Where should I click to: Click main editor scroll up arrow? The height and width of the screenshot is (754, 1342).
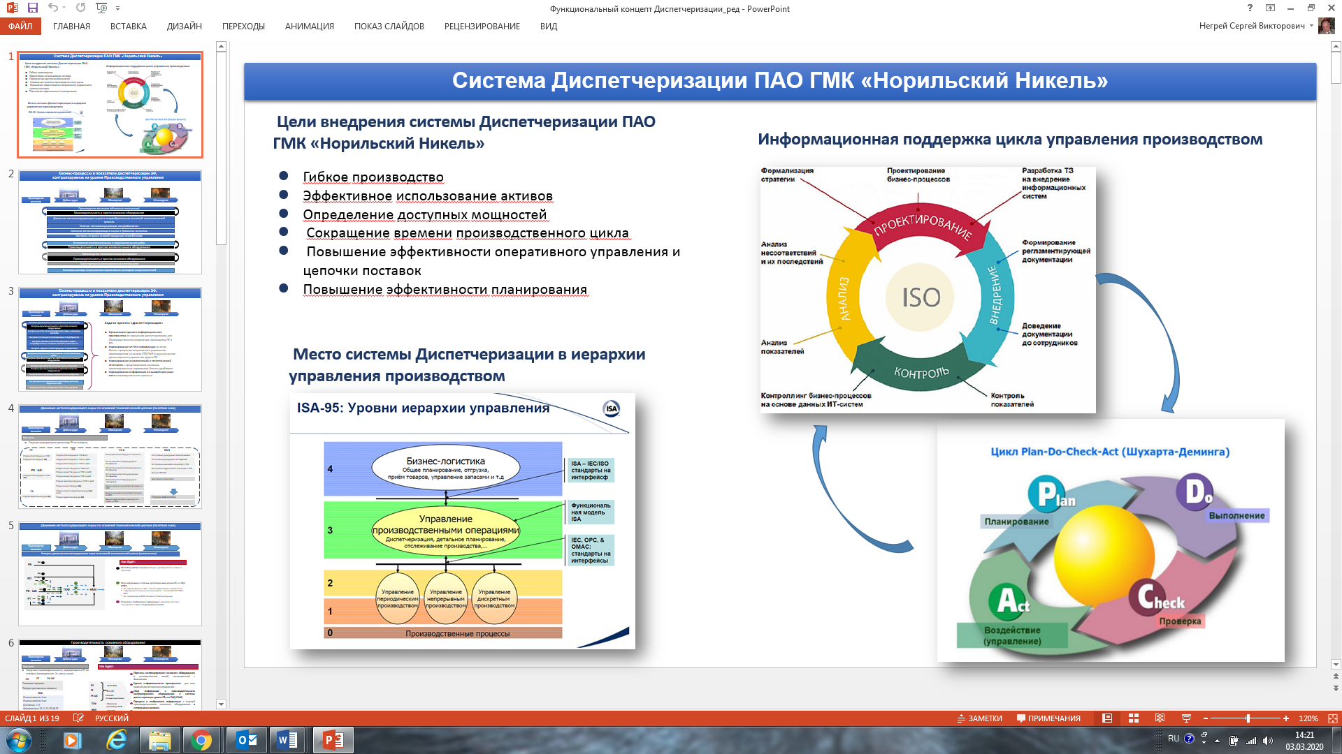(x=1336, y=46)
